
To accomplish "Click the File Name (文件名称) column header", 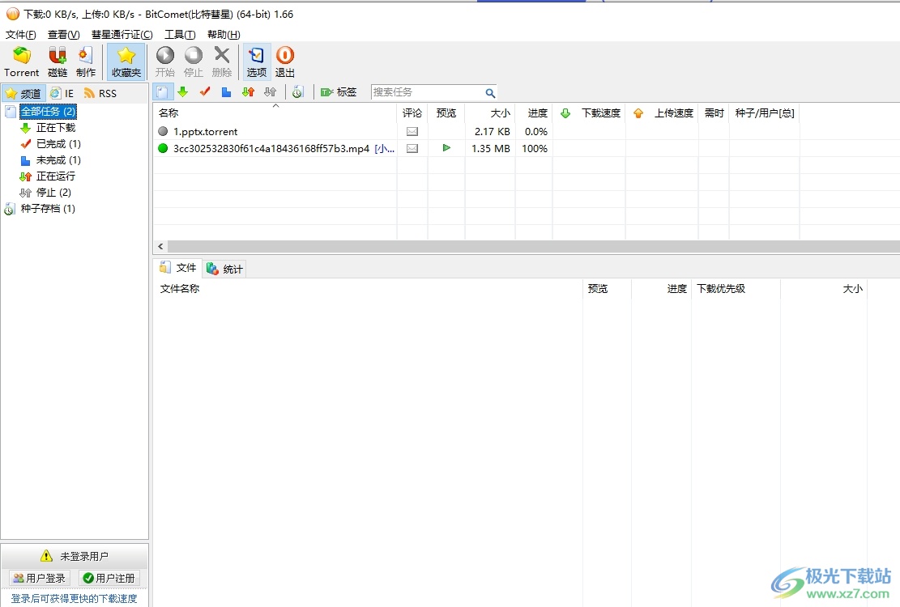I will pyautogui.click(x=367, y=289).
